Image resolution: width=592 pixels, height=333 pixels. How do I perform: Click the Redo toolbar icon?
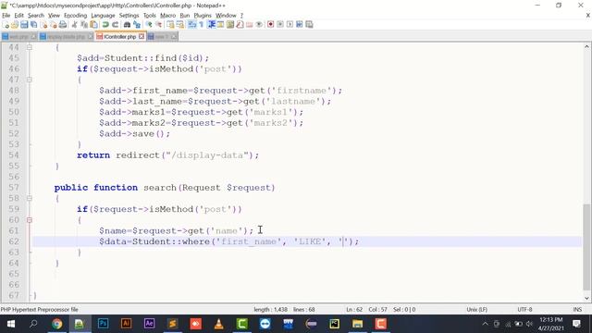tap(115, 25)
